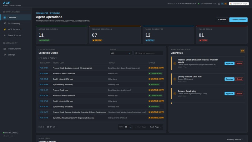The height and width of the screenshot is (142, 252).
Task: Click the 07 approvals count badge
Action: click(243, 51)
